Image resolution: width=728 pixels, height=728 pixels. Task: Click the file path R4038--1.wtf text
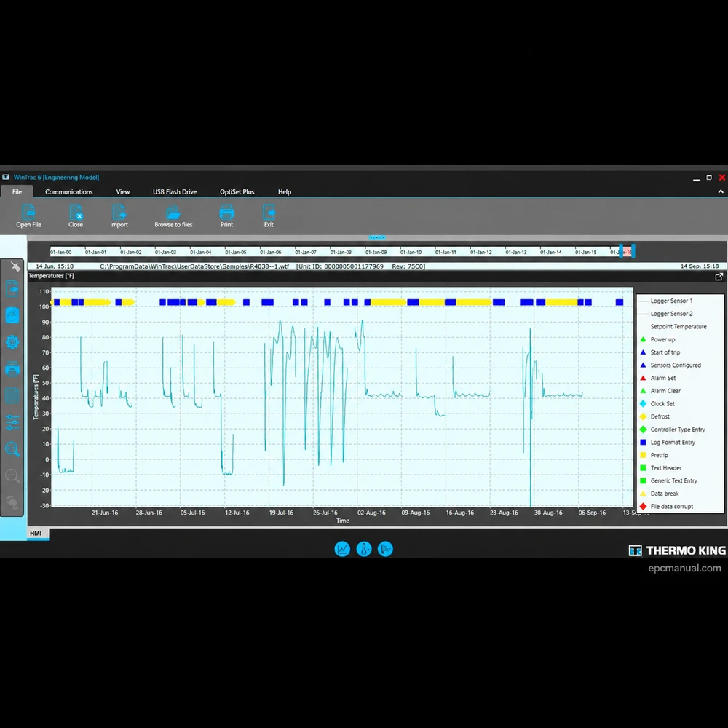[194, 266]
